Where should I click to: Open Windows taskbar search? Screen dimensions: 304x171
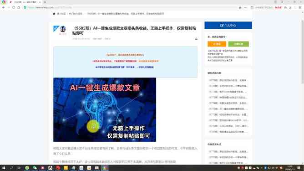pyautogui.click(x=11, y=168)
